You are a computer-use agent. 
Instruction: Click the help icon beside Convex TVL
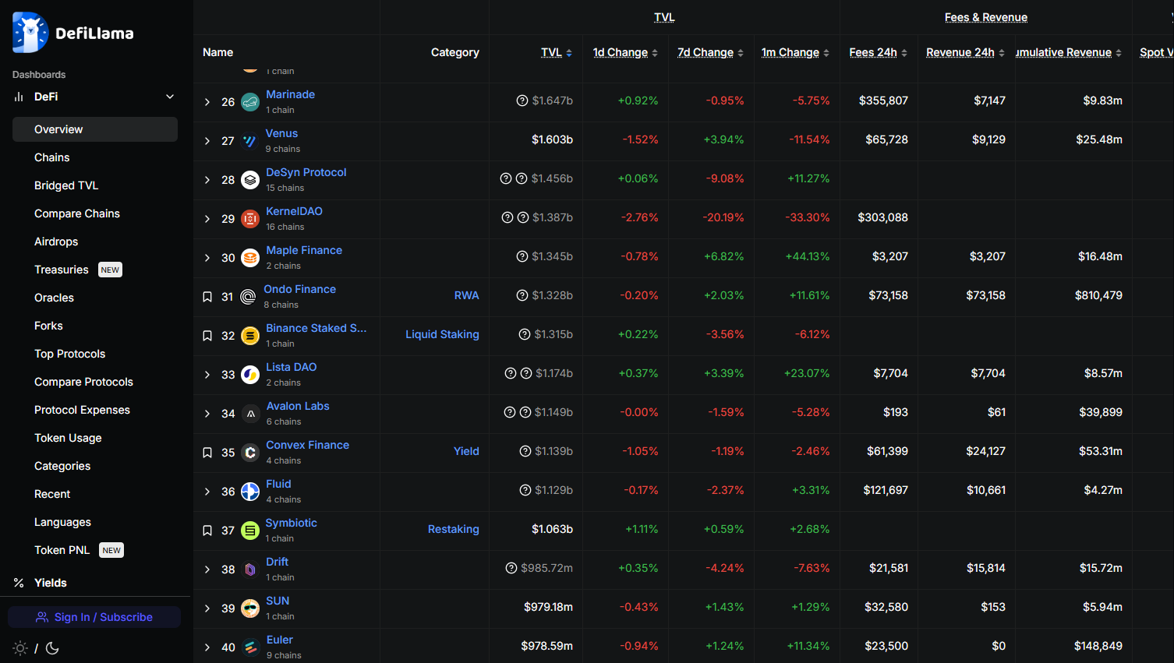pyautogui.click(x=525, y=451)
